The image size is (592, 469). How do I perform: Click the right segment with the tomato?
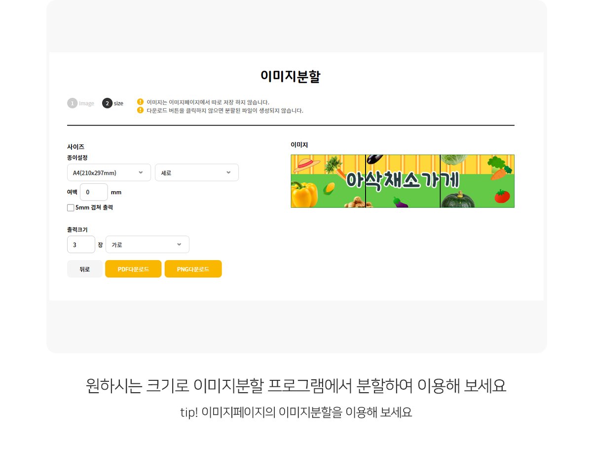tap(477, 181)
